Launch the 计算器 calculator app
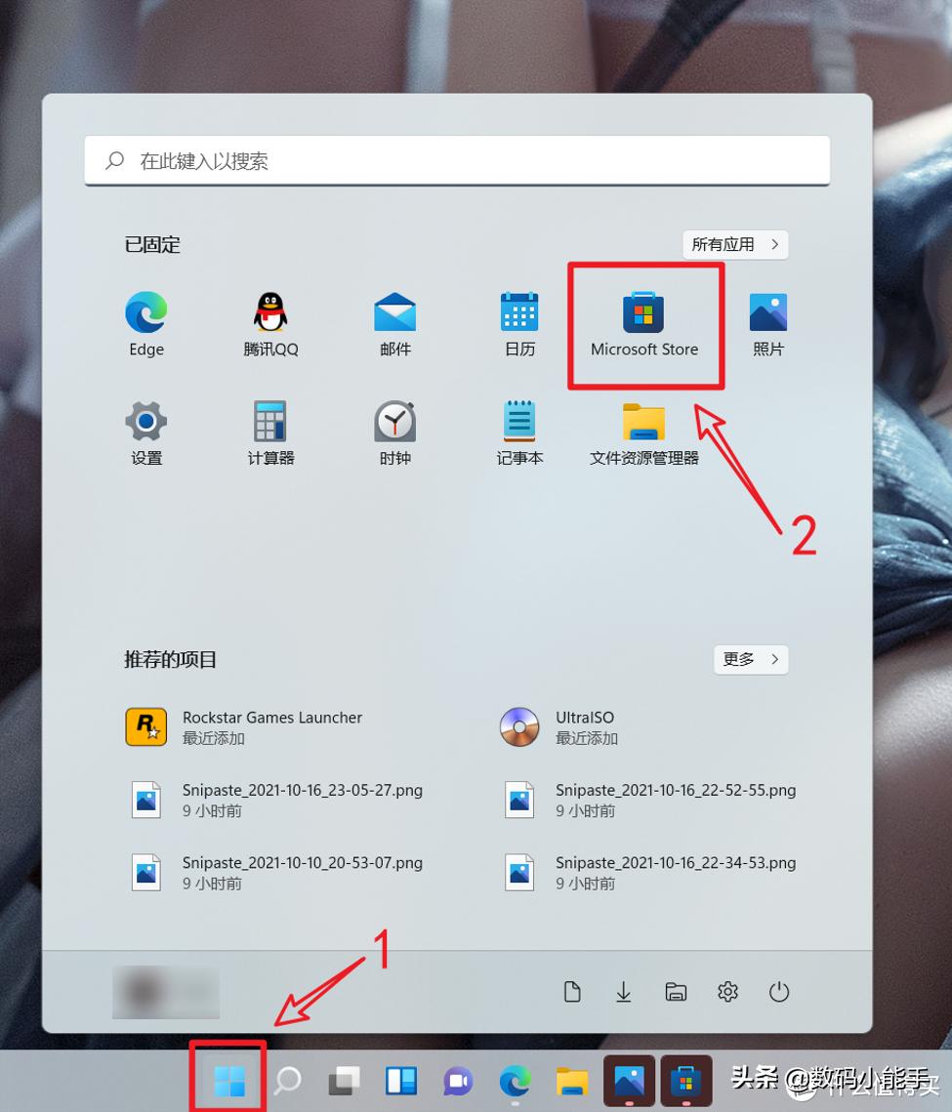952x1112 pixels. coord(270,432)
